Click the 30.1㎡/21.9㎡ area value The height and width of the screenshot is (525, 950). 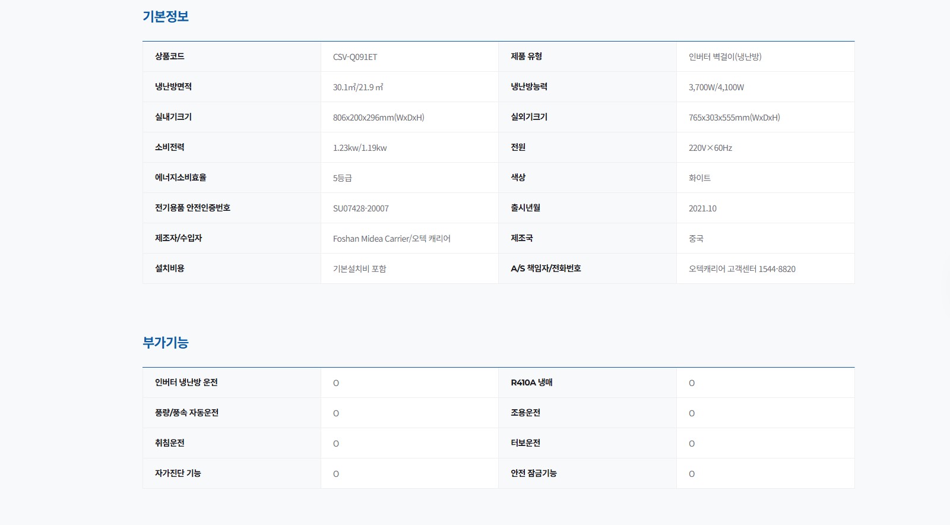pos(357,87)
